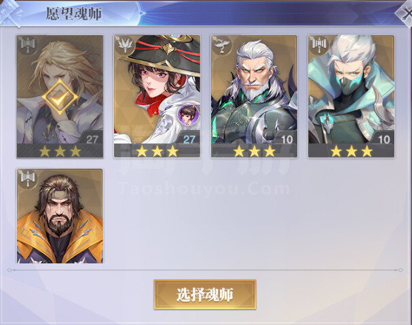
Task: Select the girl with black hat card
Action: click(157, 96)
